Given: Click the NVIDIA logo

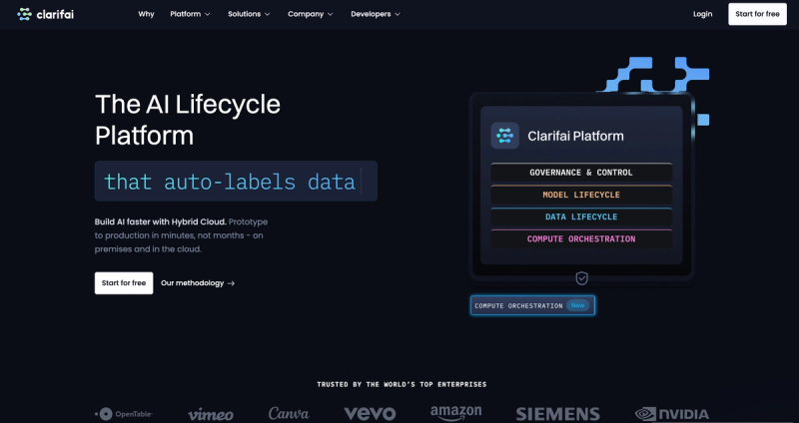Looking at the screenshot, I should 672,414.
